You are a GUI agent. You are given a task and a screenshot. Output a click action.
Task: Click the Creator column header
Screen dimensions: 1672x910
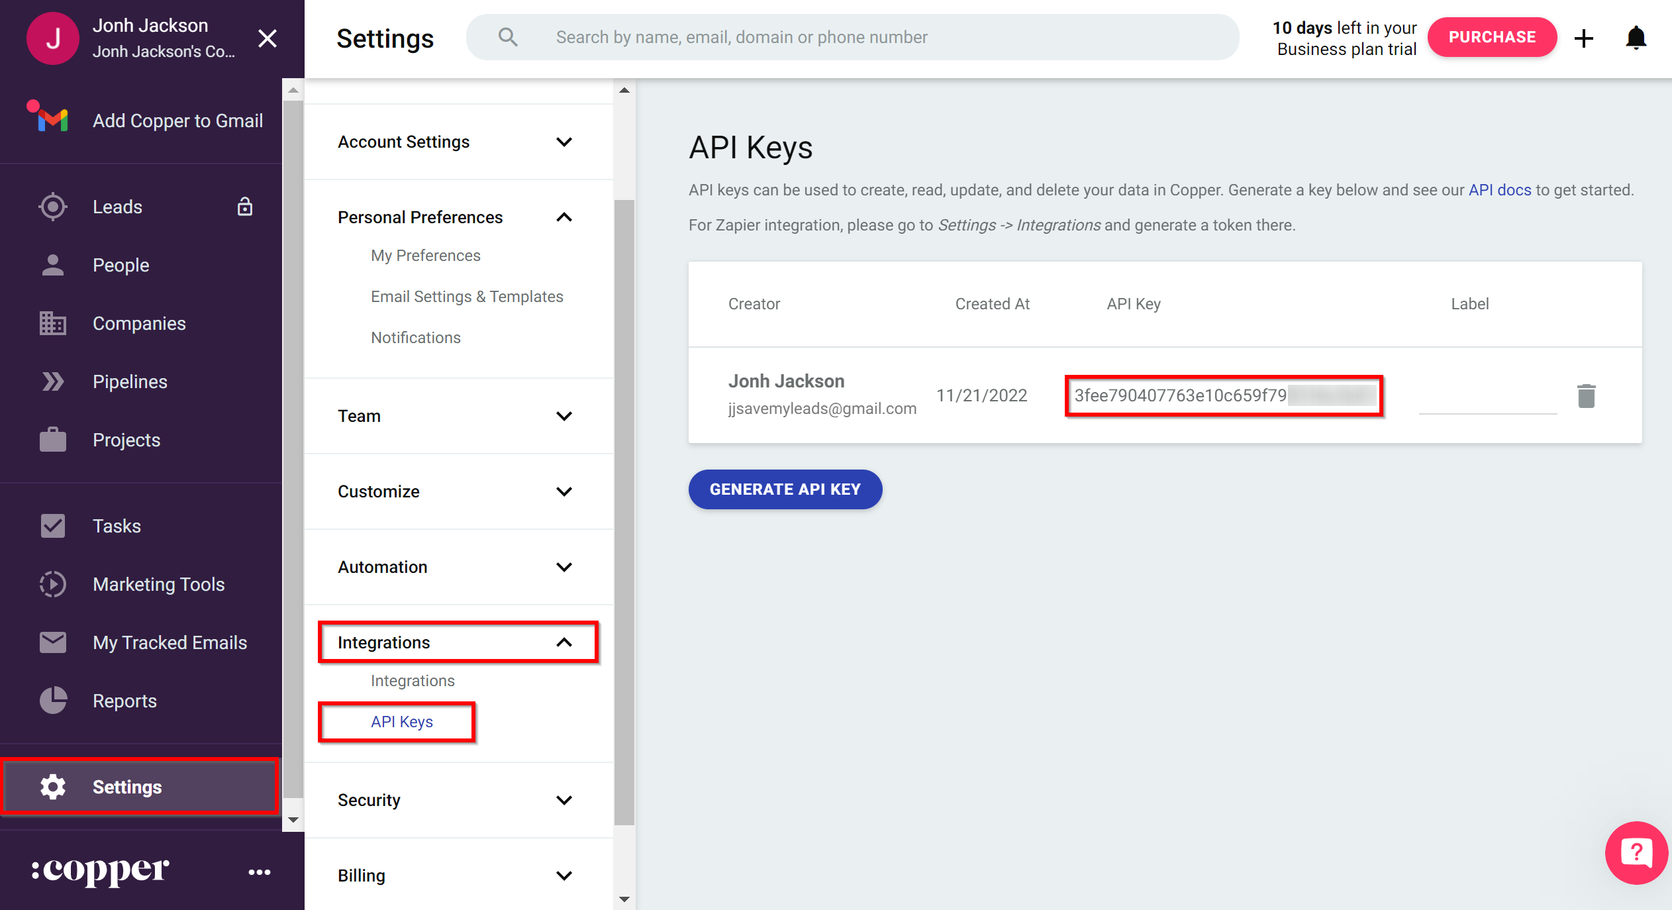754,304
